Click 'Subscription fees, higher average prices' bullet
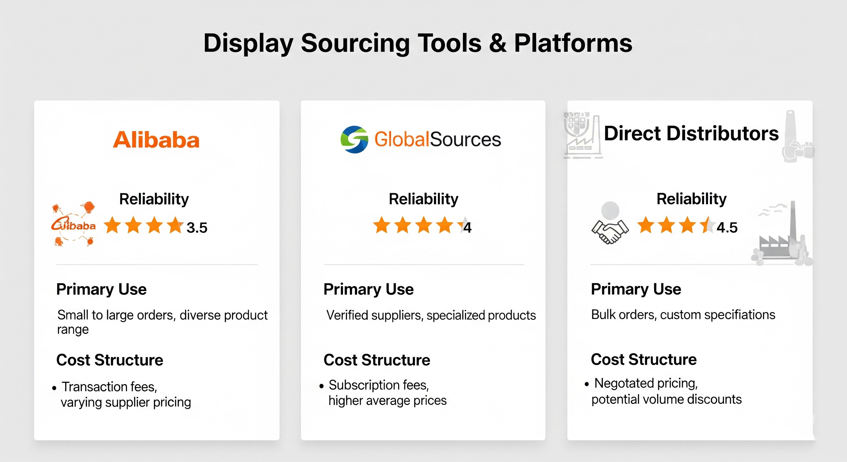847x462 pixels. pos(383,393)
